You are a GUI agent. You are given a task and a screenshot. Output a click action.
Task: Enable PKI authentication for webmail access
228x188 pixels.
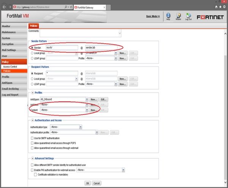pos(32,170)
